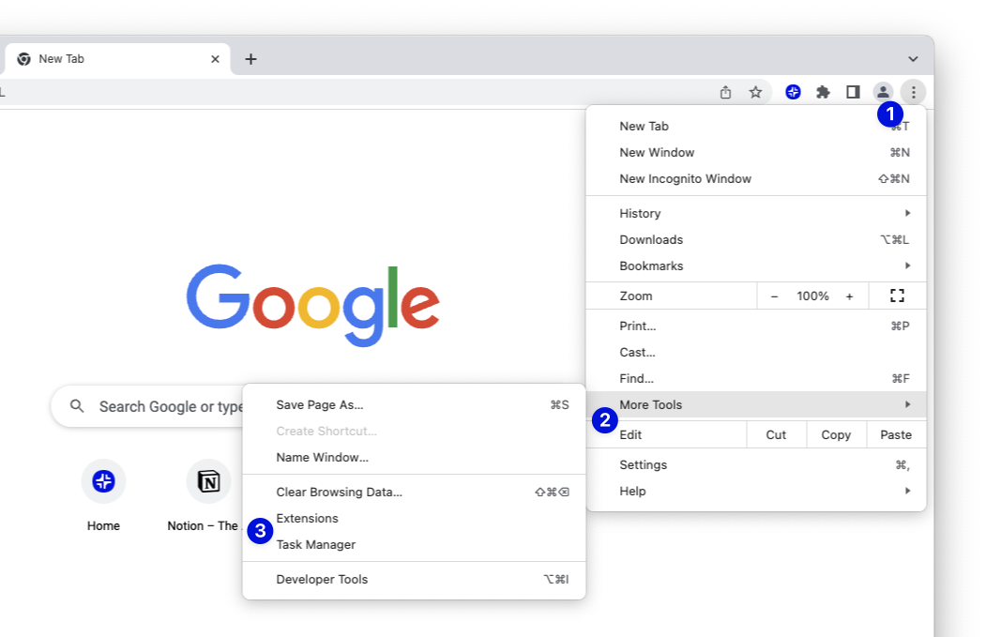Choose New Window from the menu
986x637 pixels.
click(756, 153)
